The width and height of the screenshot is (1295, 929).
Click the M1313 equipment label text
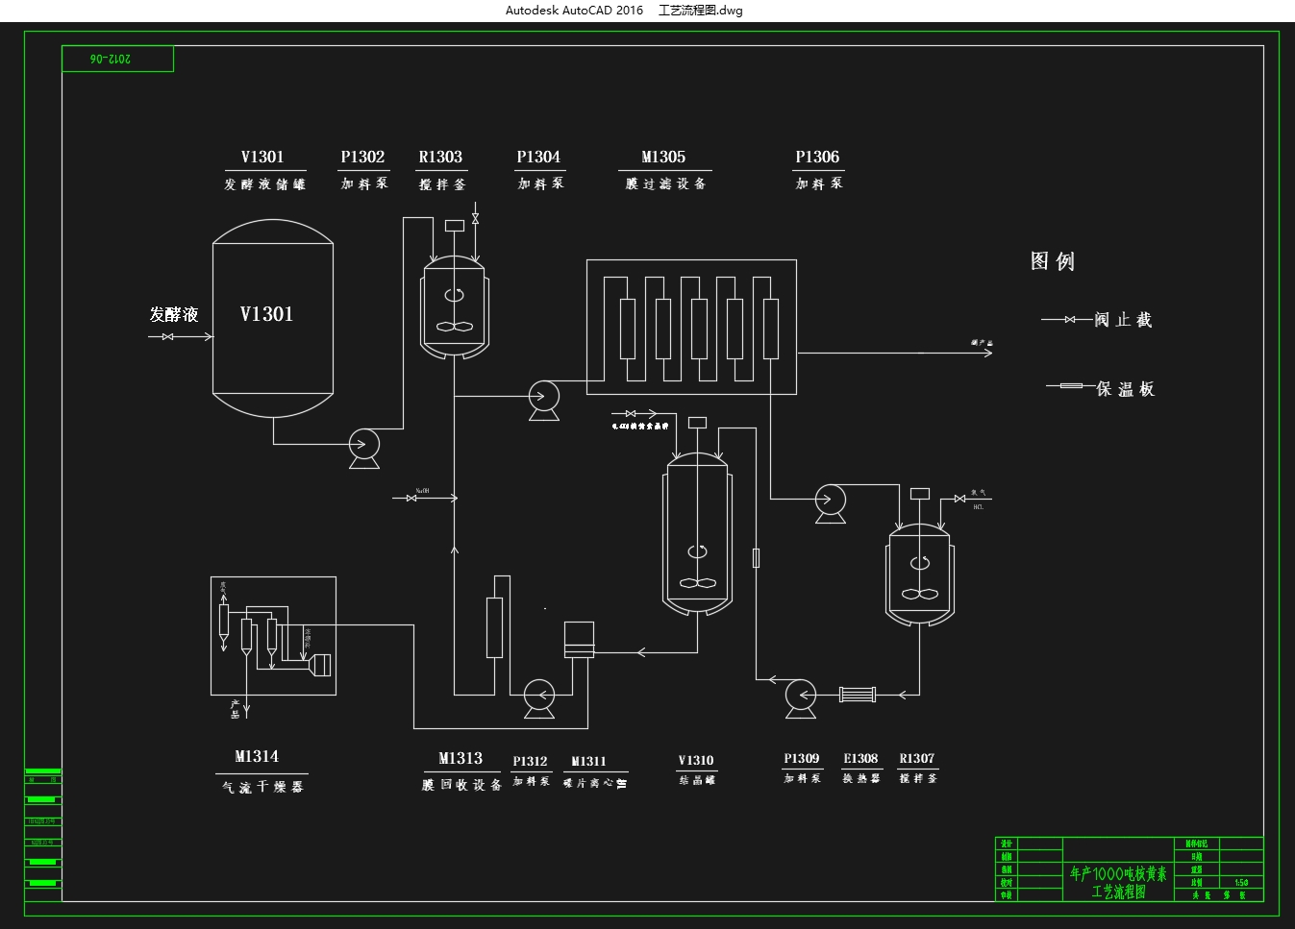pos(461,759)
